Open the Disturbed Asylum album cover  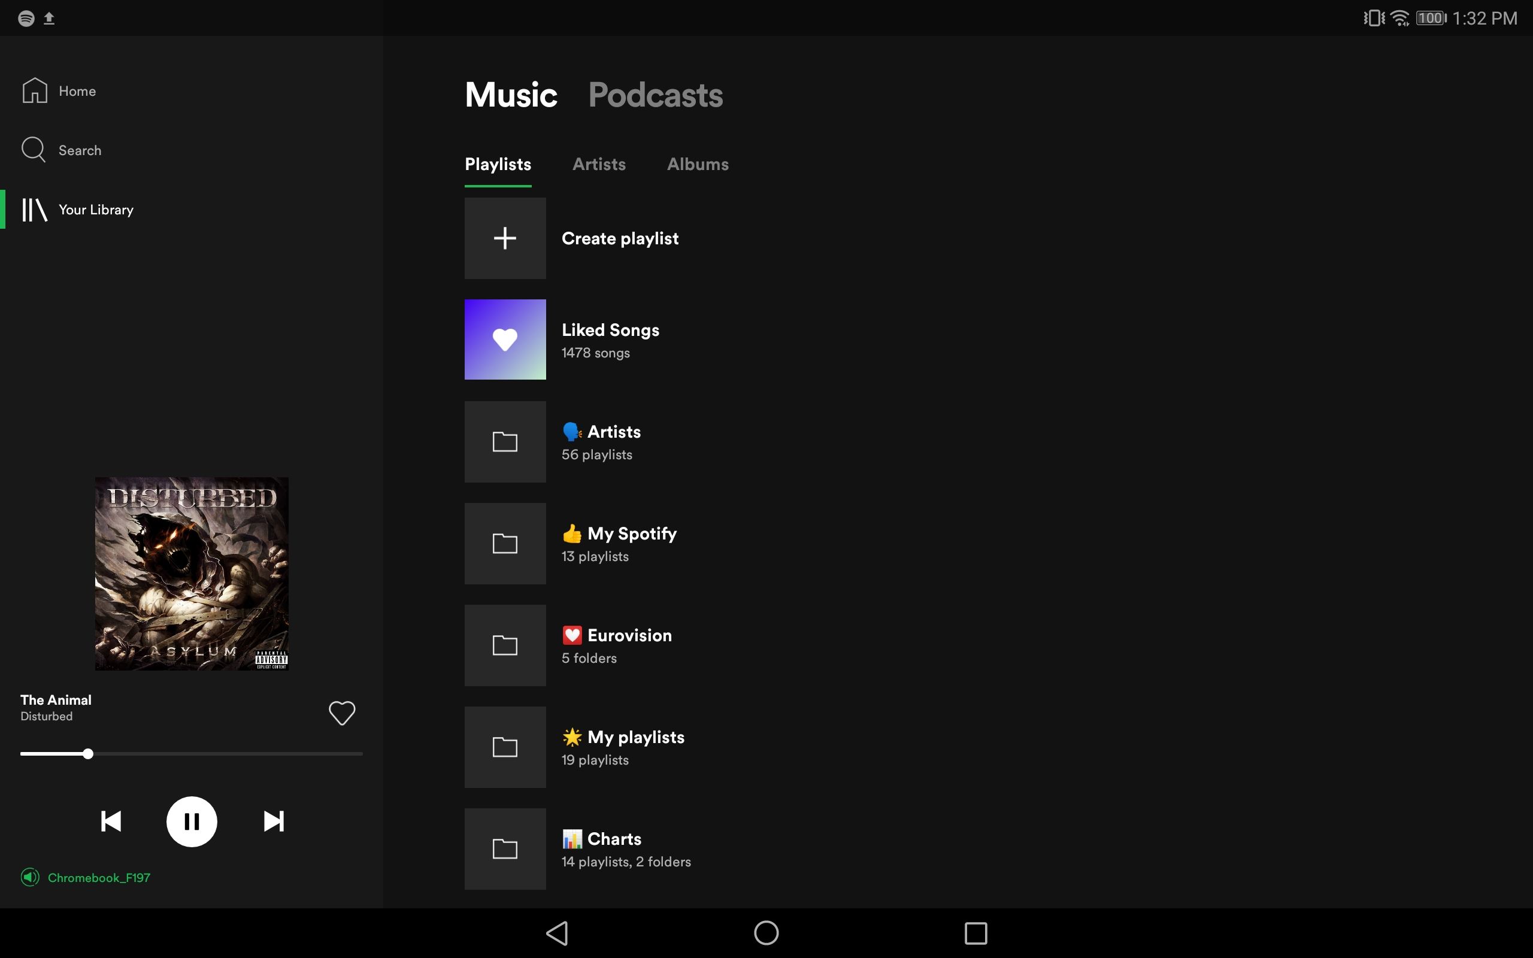(191, 574)
